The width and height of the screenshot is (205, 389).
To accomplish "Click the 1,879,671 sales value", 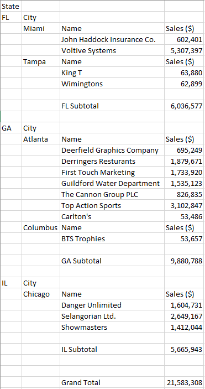I will (x=185, y=161).
